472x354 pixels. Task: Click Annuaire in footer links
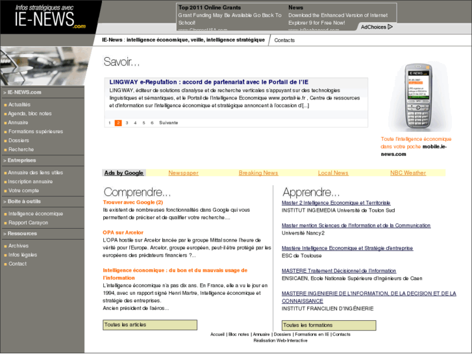tap(261, 335)
